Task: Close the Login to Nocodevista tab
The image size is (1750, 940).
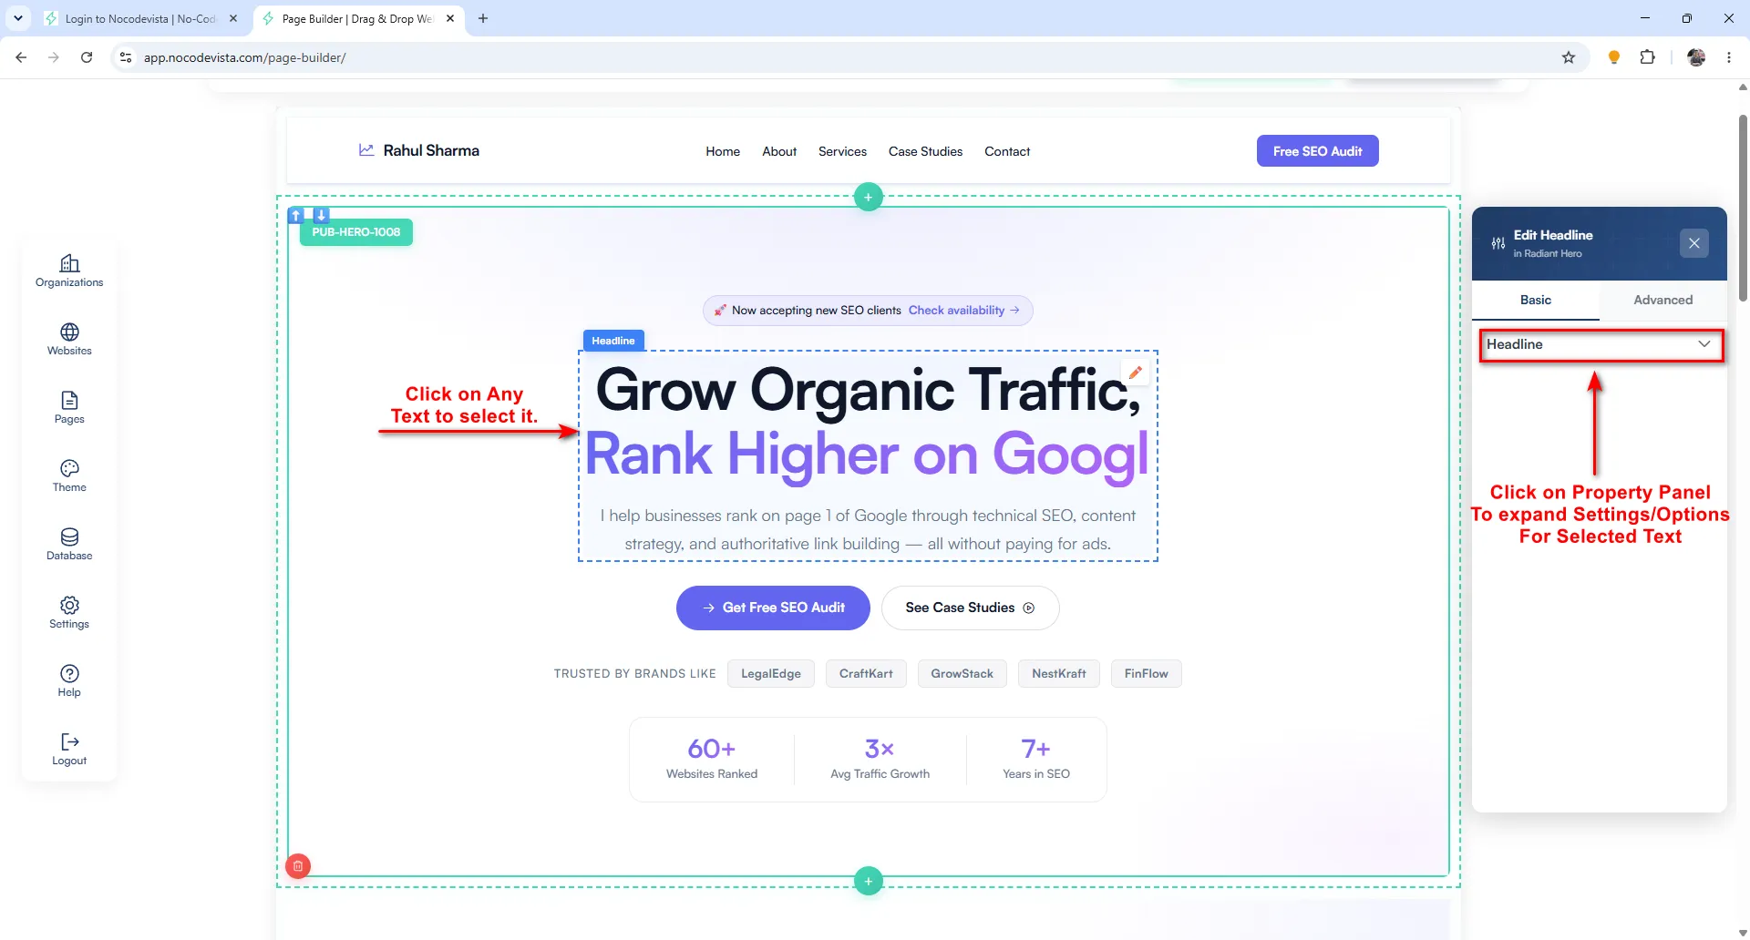Action: pos(233,18)
